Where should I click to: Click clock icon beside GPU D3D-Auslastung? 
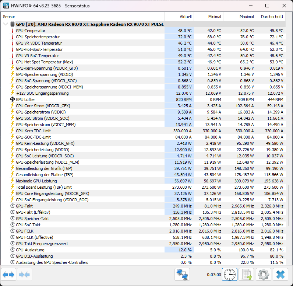pos(13,256)
